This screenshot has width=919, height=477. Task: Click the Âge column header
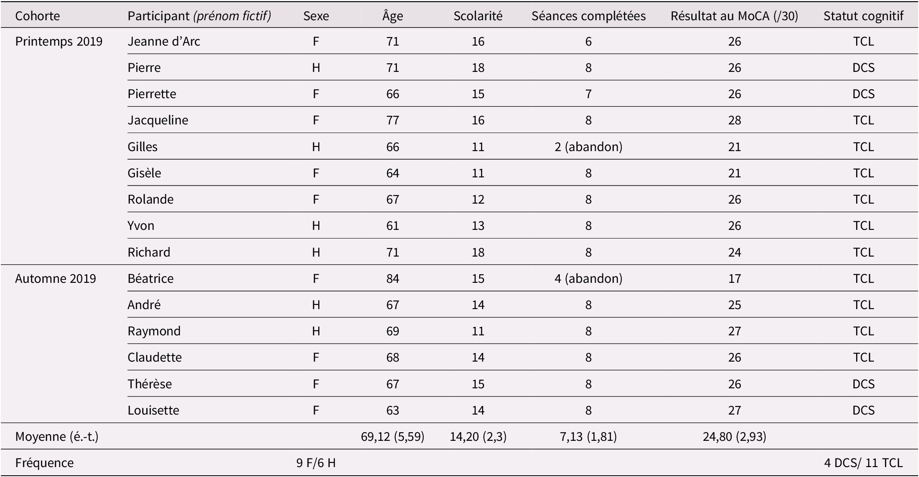click(x=393, y=15)
